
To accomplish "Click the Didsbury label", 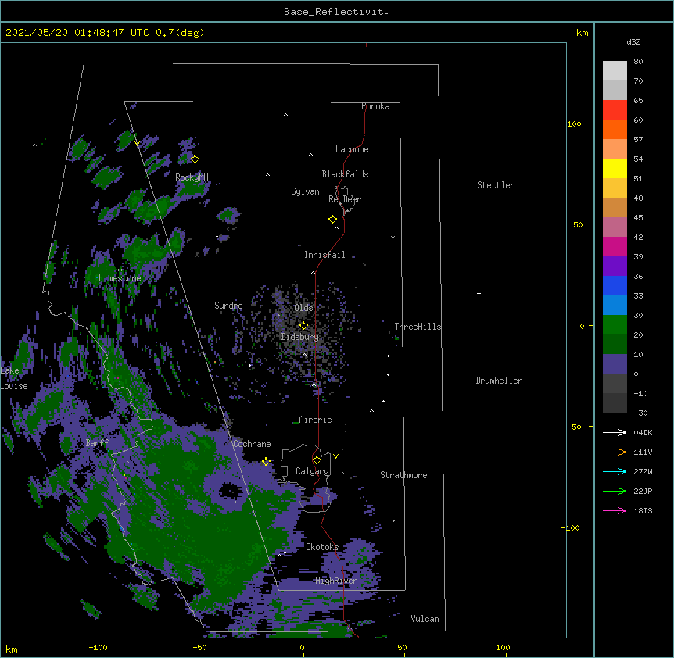I will (x=300, y=337).
